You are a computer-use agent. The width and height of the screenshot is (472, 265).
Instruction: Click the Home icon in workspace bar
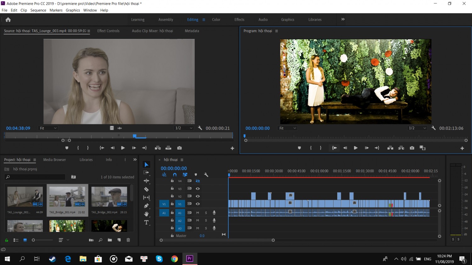(8, 19)
